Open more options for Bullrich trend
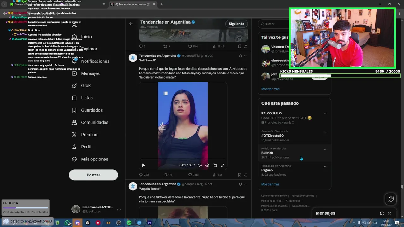This screenshot has width=404, height=227. 326,149
